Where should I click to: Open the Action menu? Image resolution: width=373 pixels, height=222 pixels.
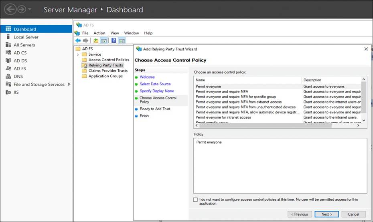click(99, 33)
